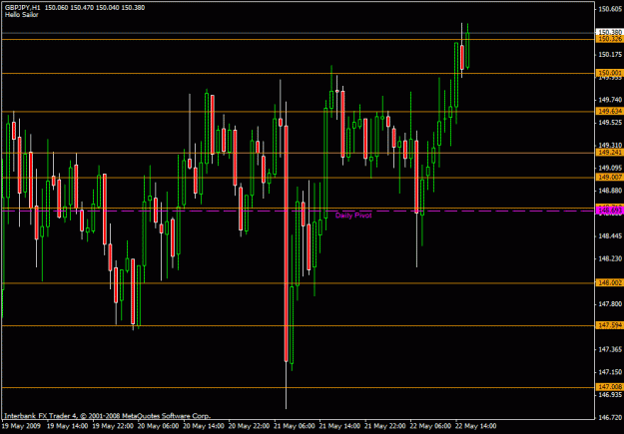
Task: Click the 149.310 price scale value
Action: click(x=610, y=145)
